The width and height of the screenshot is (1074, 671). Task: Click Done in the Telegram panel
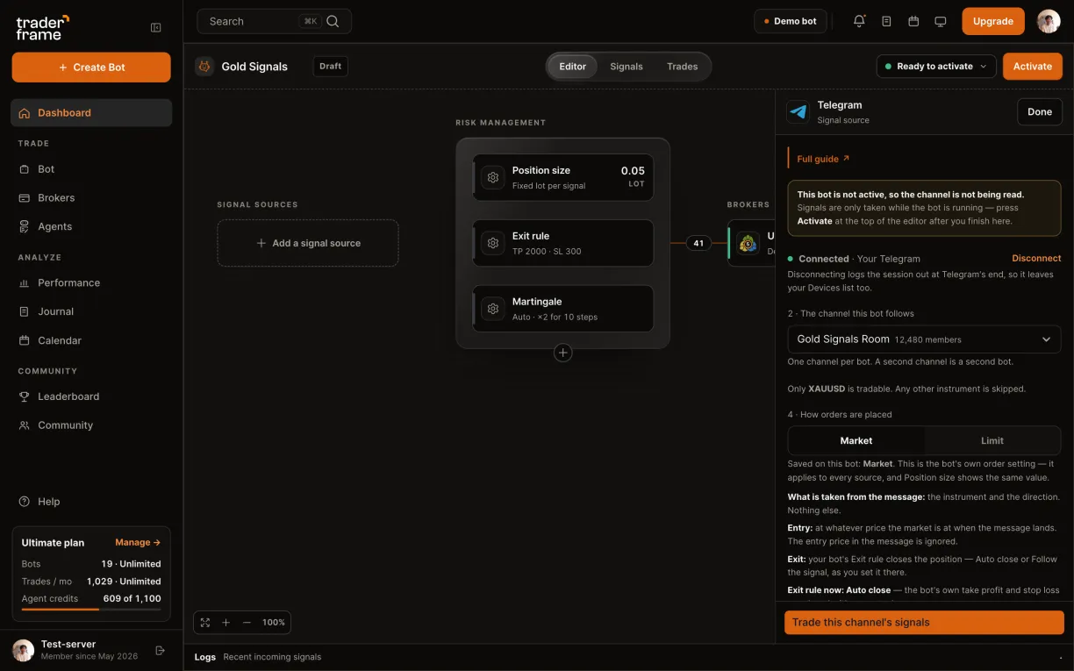pos(1040,111)
